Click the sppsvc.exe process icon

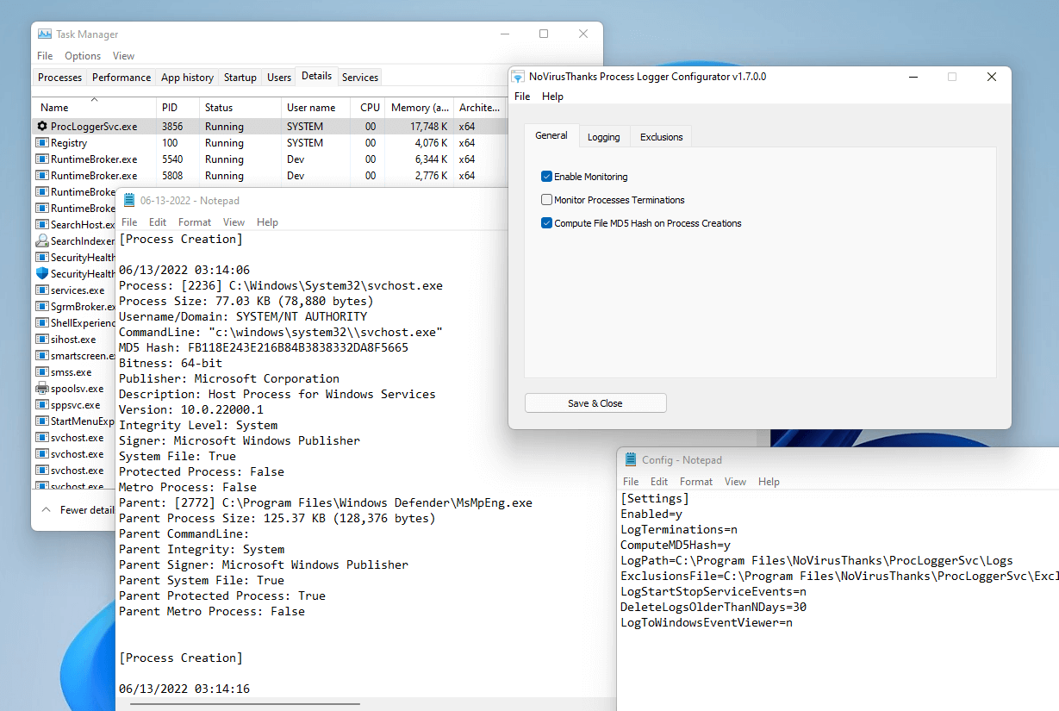[42, 405]
